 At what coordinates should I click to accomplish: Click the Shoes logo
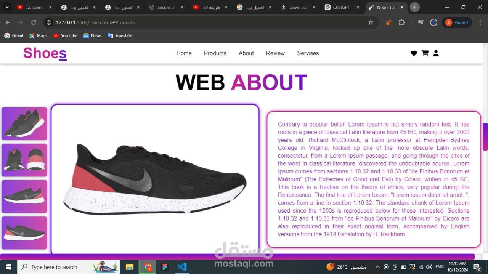(x=45, y=53)
